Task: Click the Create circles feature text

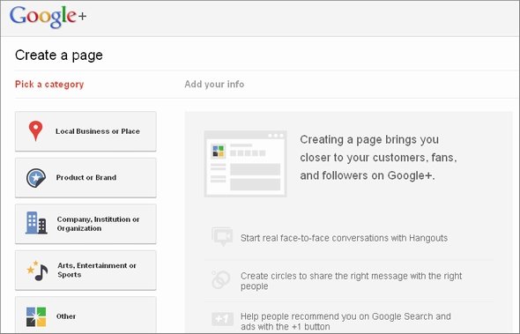Action: [351, 281]
